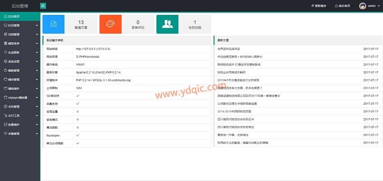
Task: Expand 模板管理 using its arrow
Action: coord(37,71)
